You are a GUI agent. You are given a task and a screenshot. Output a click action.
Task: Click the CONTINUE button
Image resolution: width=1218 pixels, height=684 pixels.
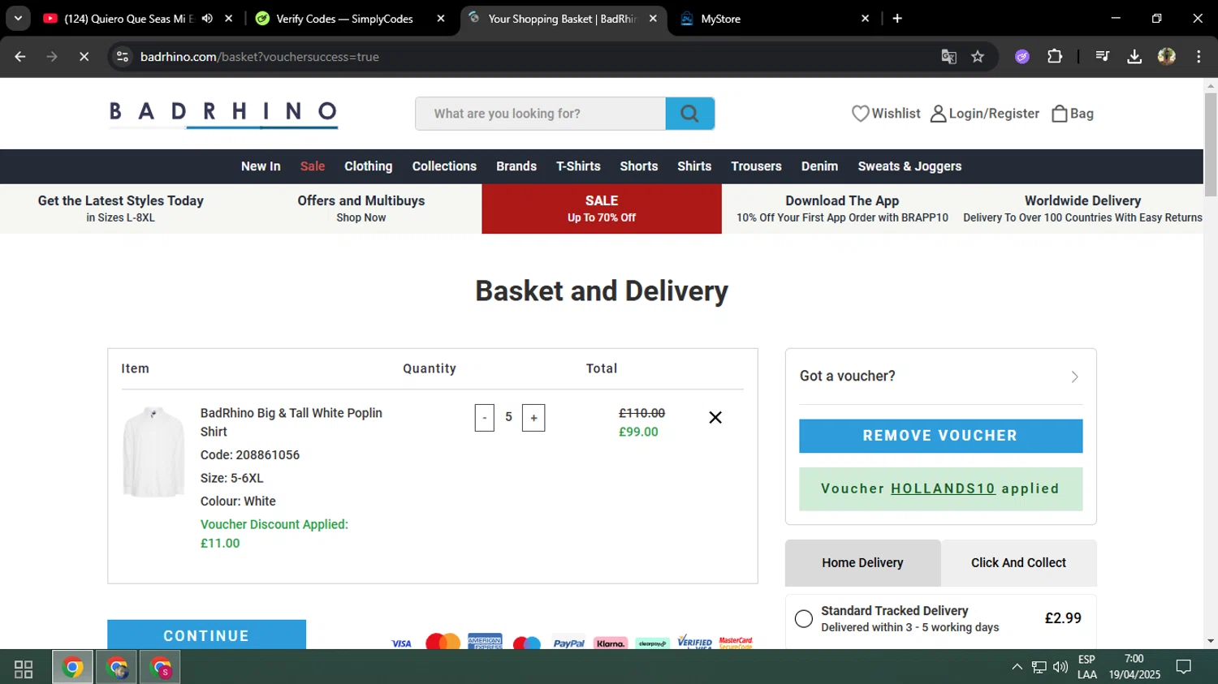pos(206,635)
